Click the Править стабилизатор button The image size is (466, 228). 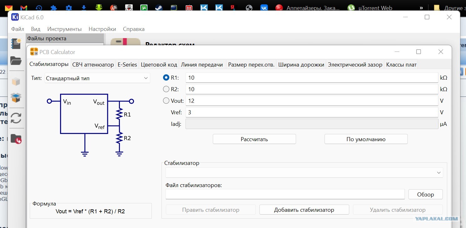click(211, 210)
